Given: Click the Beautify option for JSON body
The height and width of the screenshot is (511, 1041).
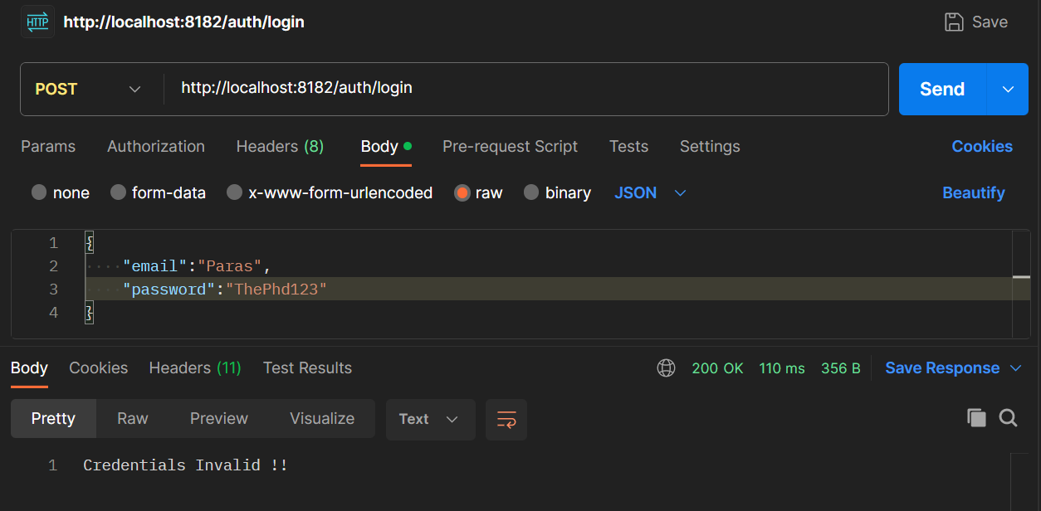Looking at the screenshot, I should pyautogui.click(x=973, y=192).
